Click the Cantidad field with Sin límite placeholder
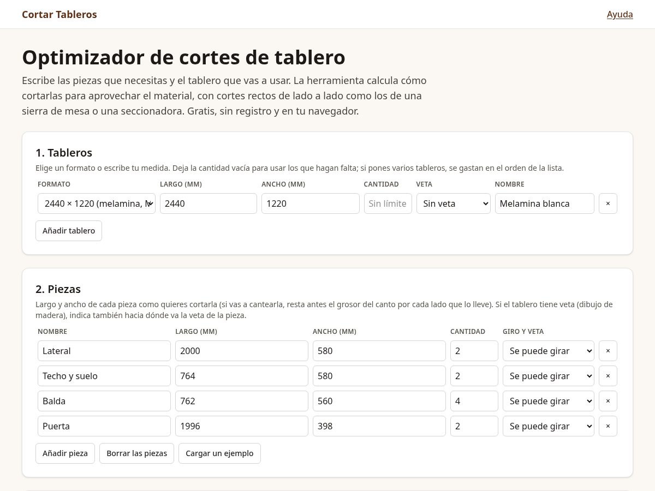The height and width of the screenshot is (491, 655). [388, 203]
